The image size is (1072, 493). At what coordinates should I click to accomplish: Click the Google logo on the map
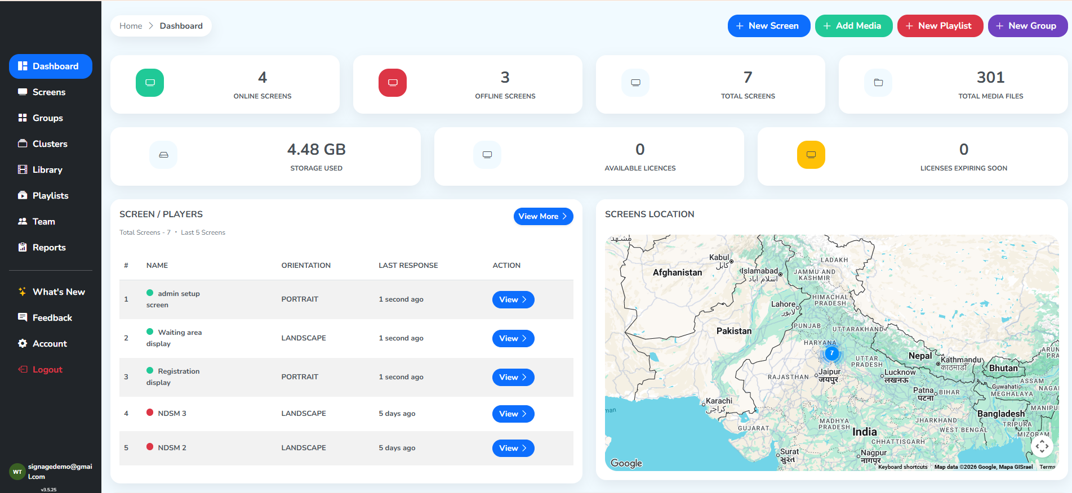click(x=626, y=463)
